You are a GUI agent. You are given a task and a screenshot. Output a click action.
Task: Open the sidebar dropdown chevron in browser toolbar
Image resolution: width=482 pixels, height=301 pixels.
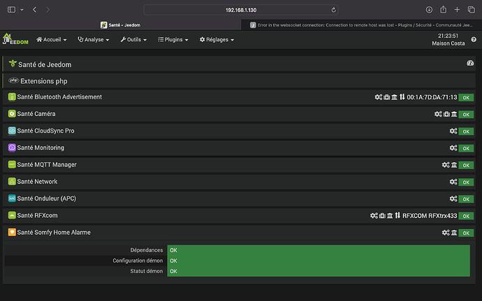coord(22,10)
